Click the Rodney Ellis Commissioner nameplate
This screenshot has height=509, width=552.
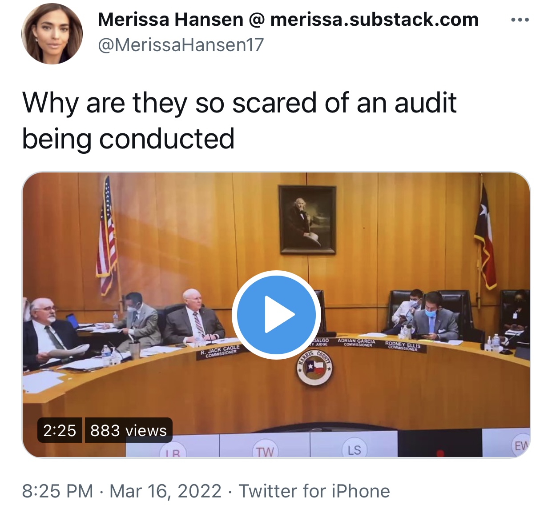[403, 346]
